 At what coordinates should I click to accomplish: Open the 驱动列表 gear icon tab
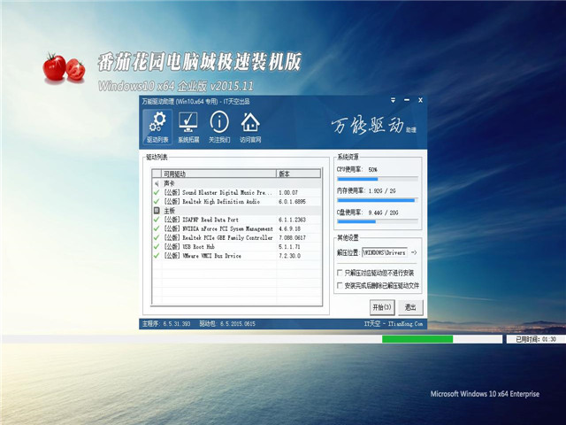[x=157, y=127]
